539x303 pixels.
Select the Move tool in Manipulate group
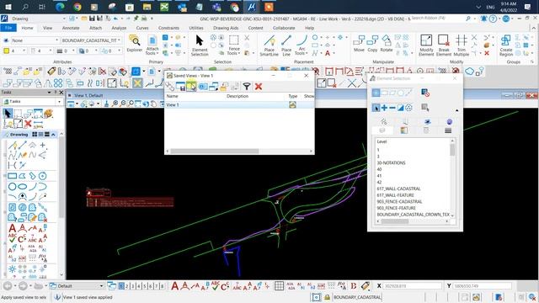tap(359, 44)
